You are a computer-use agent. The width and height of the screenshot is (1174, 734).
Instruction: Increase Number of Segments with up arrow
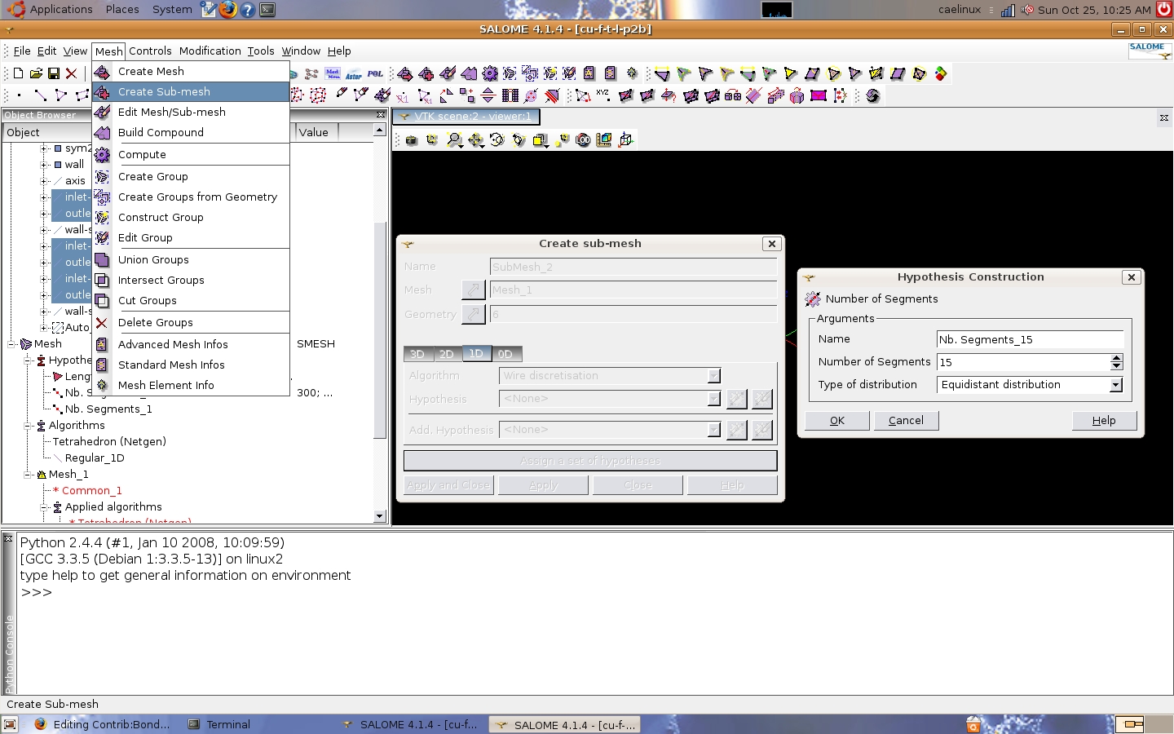(1117, 358)
